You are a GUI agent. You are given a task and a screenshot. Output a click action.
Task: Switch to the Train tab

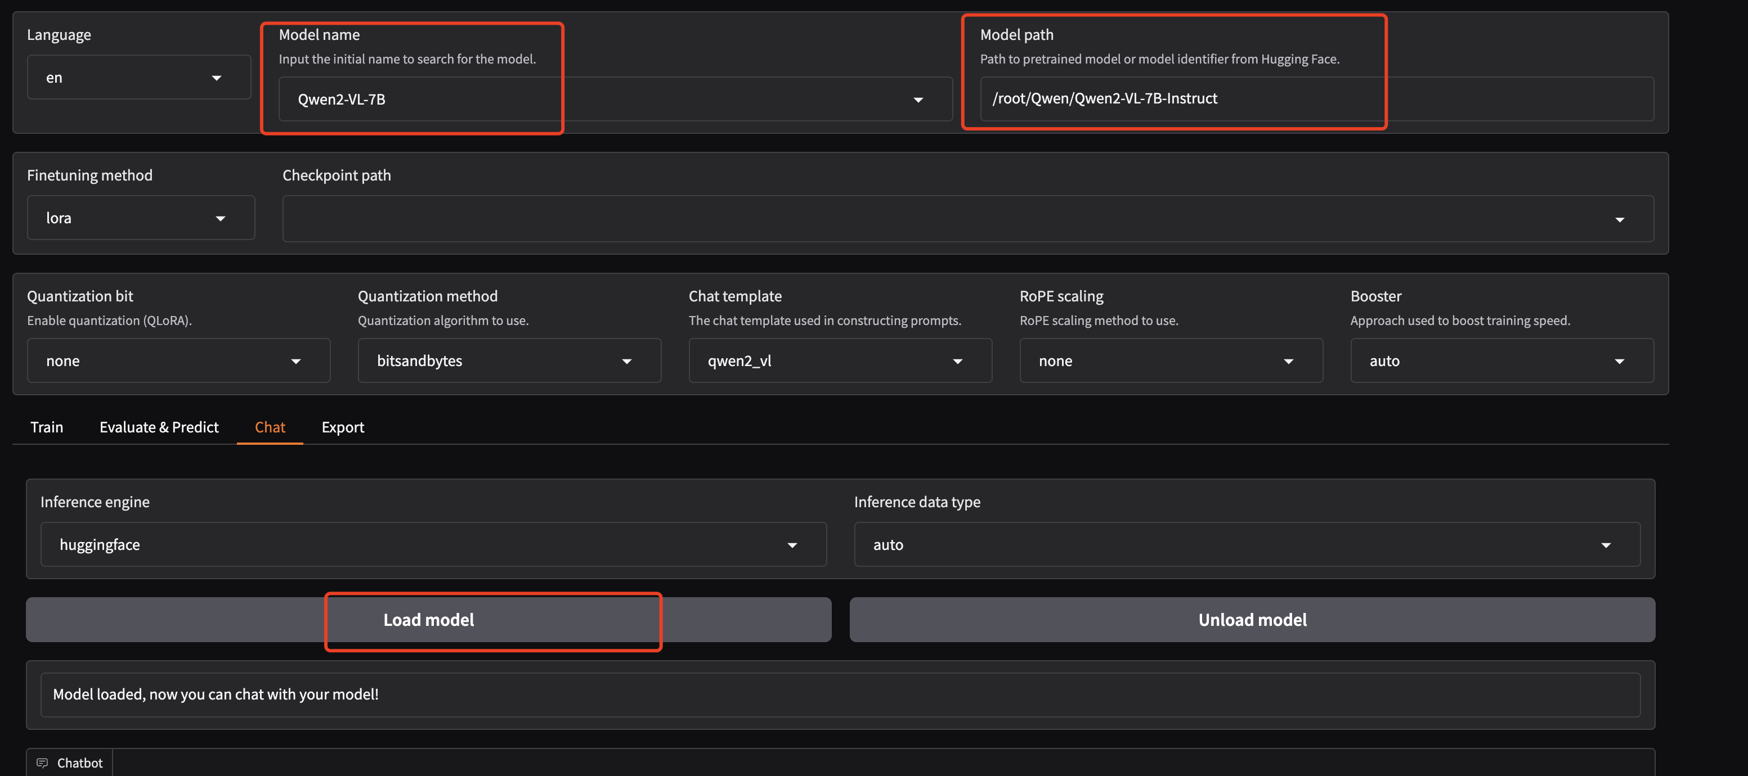tap(47, 427)
